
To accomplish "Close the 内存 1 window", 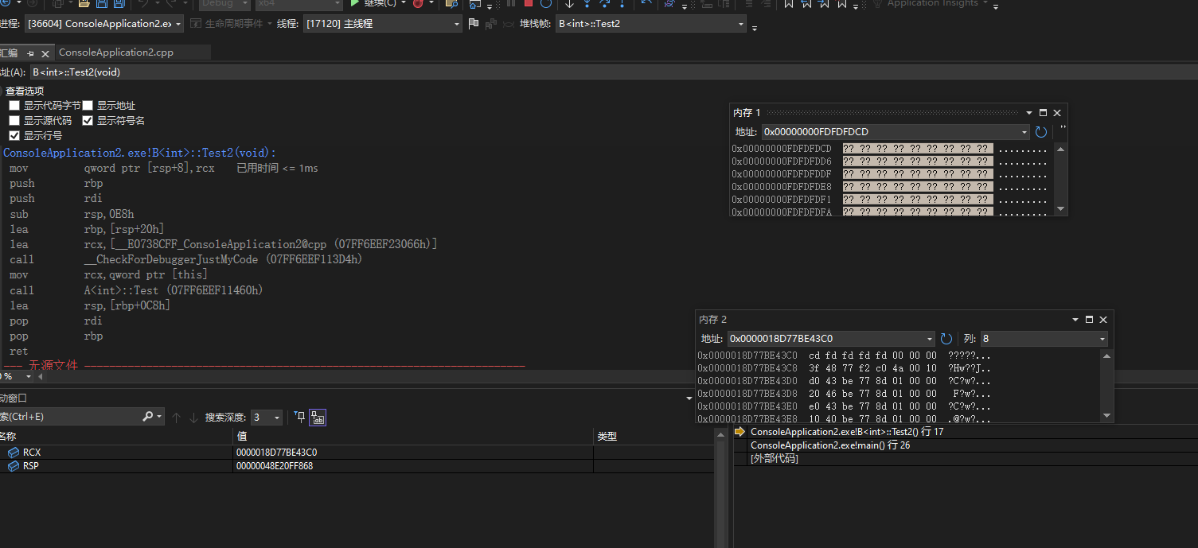I will 1057,113.
